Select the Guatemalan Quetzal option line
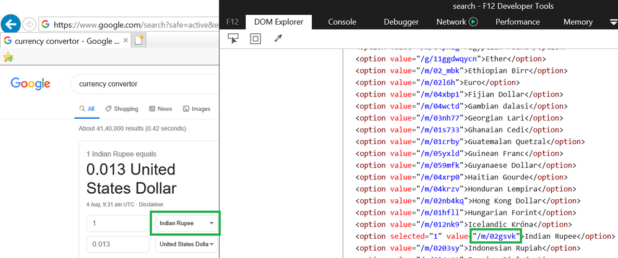The width and height of the screenshot is (618, 258). tap(470, 142)
